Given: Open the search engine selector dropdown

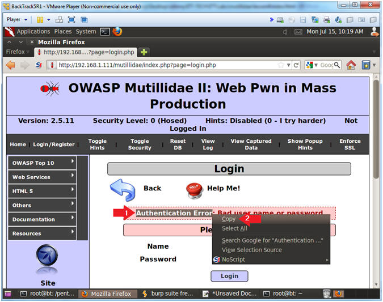Looking at the screenshot, I should pyautogui.click(x=312, y=65).
